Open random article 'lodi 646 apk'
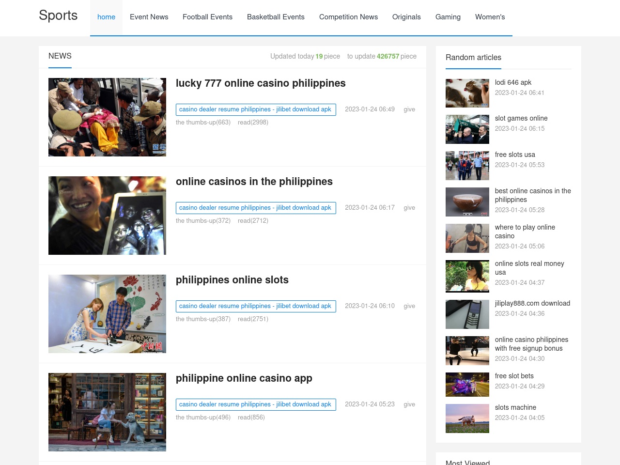 513,83
